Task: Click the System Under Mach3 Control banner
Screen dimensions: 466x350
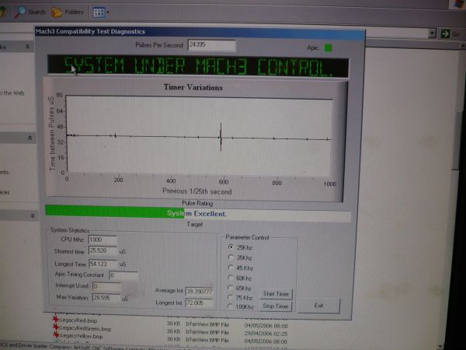Action: (198, 66)
